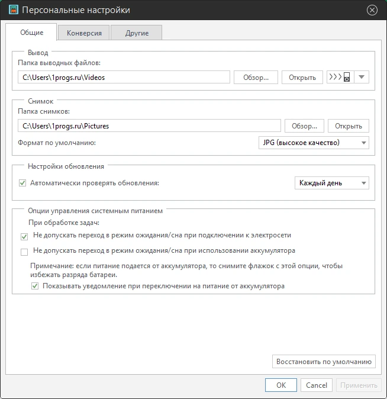Click Восстановить по умолчанию button

tap(324, 362)
